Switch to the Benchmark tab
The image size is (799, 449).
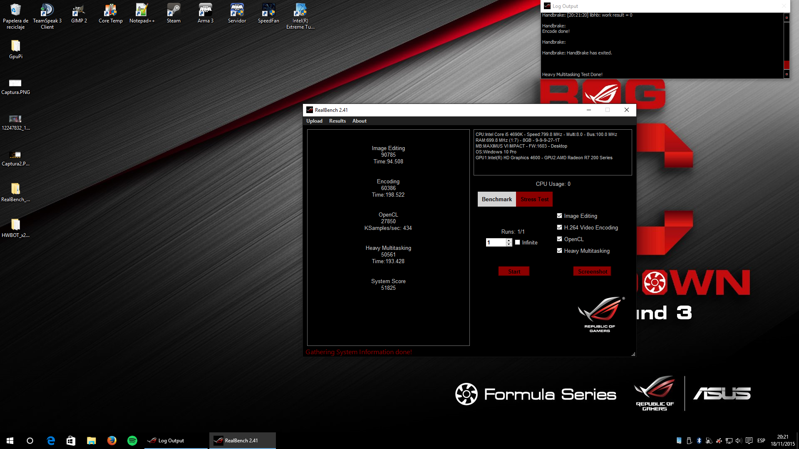click(496, 199)
